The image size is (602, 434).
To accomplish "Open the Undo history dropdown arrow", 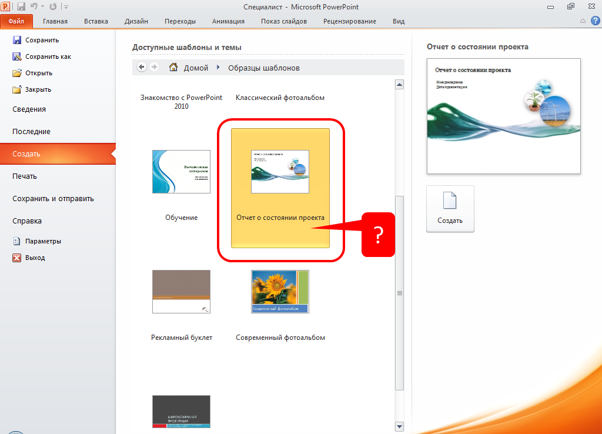I will 42,7.
